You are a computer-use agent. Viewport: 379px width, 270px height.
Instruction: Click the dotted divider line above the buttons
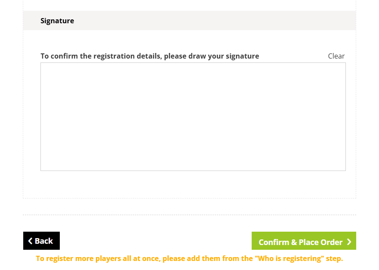[x=189, y=215]
